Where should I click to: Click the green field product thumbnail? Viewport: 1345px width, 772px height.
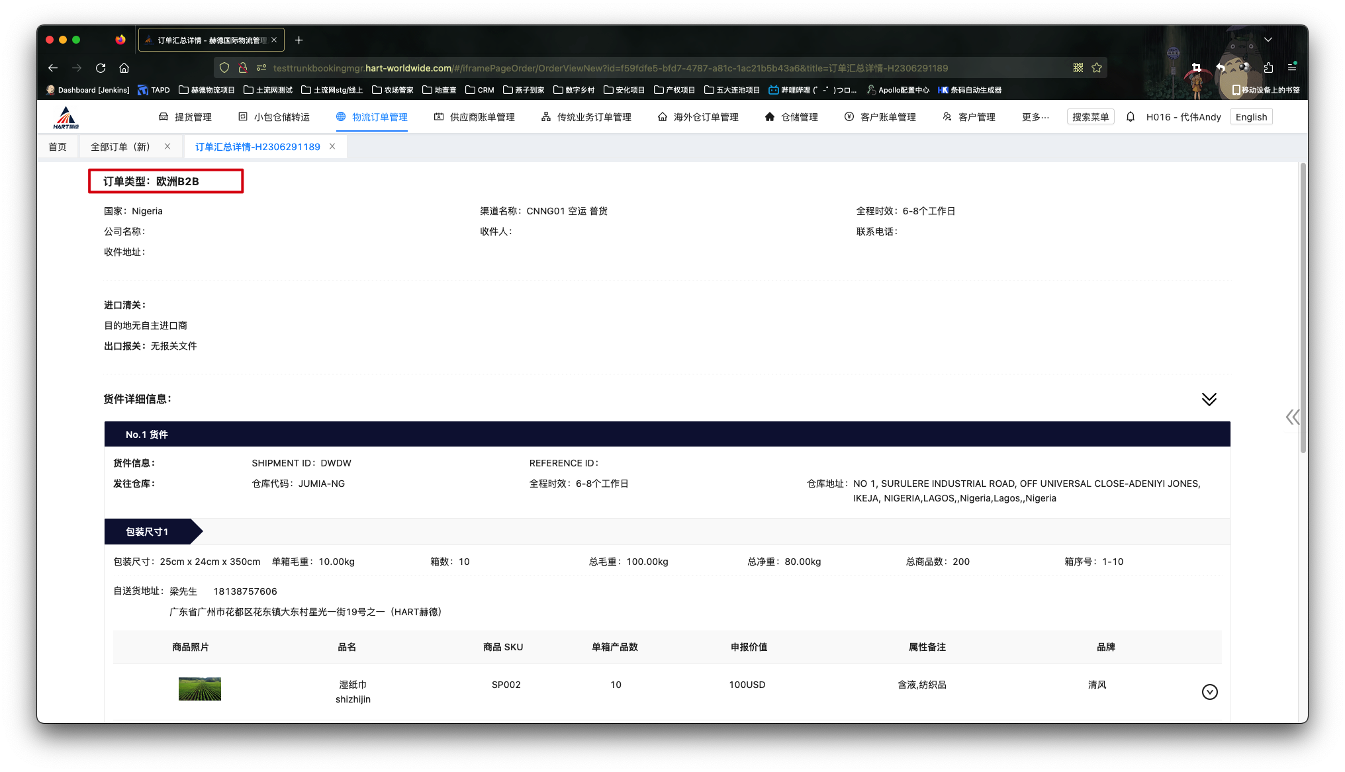click(200, 689)
